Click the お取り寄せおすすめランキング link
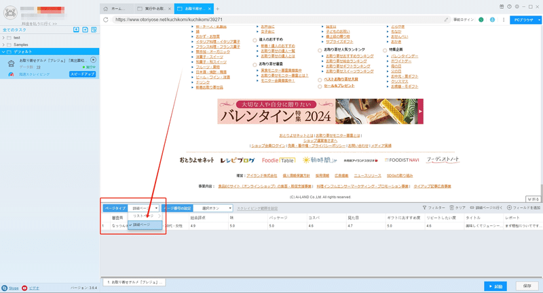543x293 pixels. 350,56
